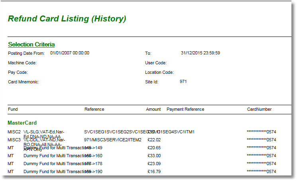297x181 pixels.
Task: Click the Posting Date From value 01/01/2007
Action: (x=70, y=53)
